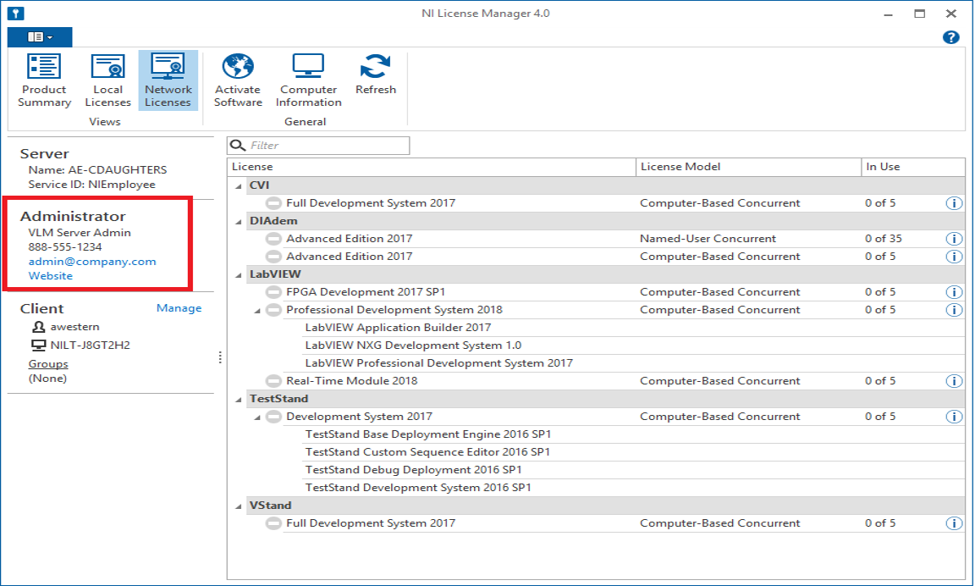
Task: Type in the Filter search box
Action: click(x=328, y=146)
